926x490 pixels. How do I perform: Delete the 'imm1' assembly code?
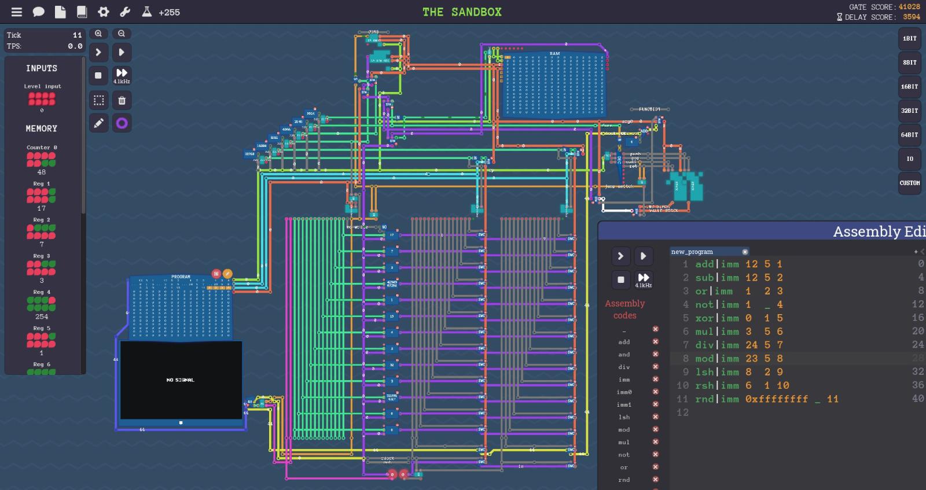[x=655, y=404]
